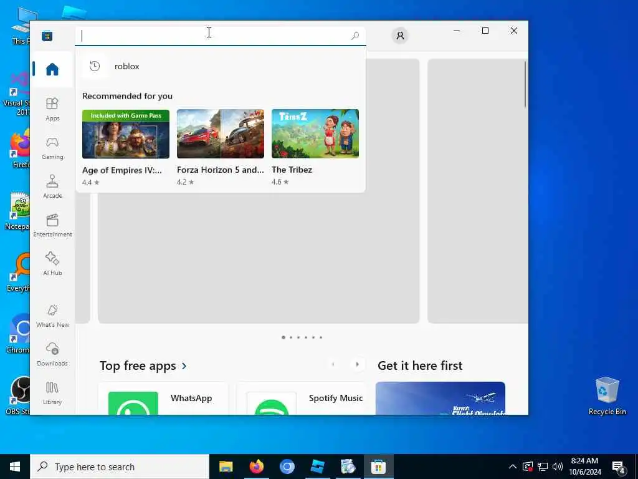Select first carousel page dot
Screen dimensions: 638x479
pos(283,337)
